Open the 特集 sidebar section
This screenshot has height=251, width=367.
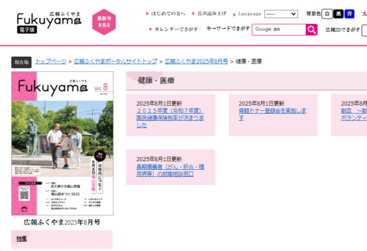pos(22,238)
